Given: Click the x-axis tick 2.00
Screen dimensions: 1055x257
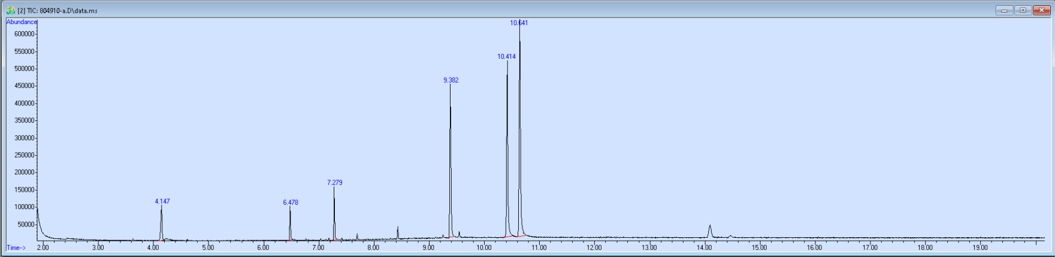Looking at the screenshot, I should 43,247.
